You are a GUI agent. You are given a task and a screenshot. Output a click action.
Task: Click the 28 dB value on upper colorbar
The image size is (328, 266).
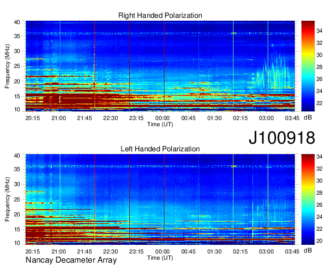point(319,67)
